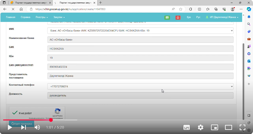Click the red notification bell icon
Image resolution: width=253 pixels, height=134 pixels.
pyautogui.click(x=178, y=17)
